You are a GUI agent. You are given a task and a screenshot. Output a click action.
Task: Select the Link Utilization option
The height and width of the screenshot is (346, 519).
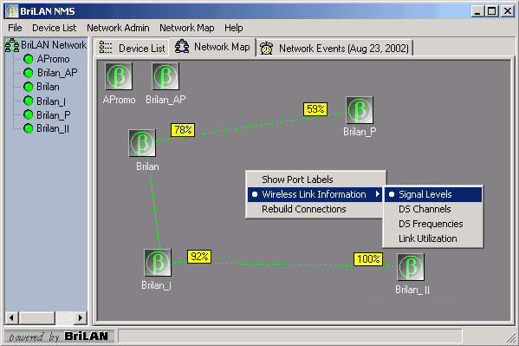pos(433,238)
